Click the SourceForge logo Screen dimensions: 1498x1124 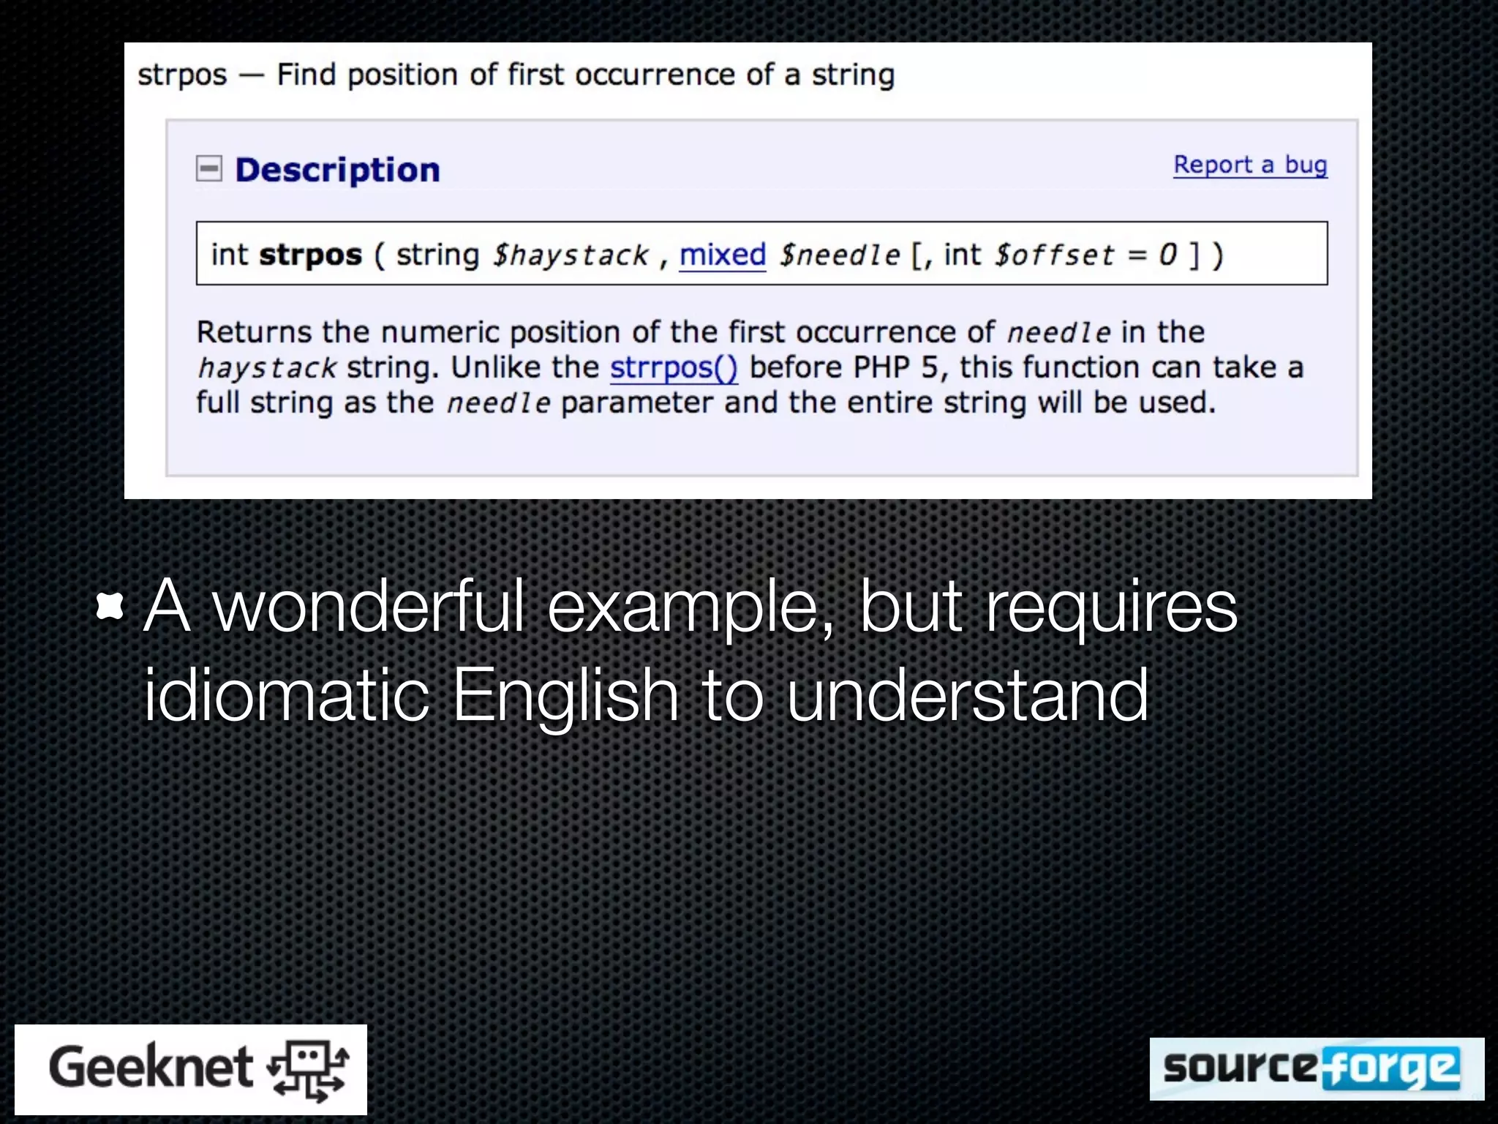(x=1317, y=1069)
